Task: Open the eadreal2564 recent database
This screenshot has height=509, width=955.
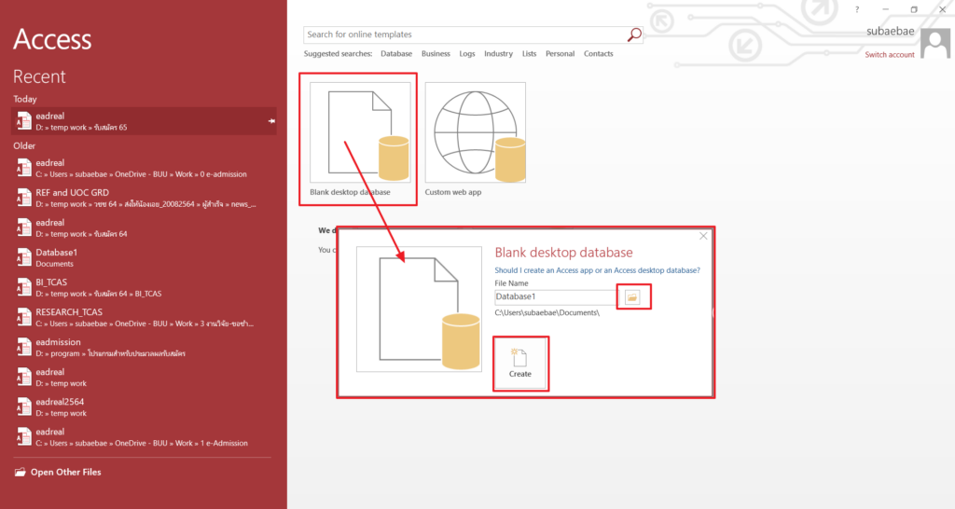Action: (60, 402)
